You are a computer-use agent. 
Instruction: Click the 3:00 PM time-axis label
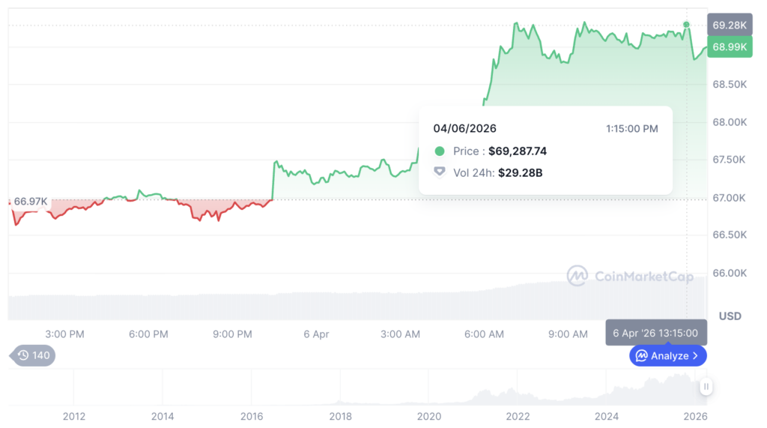pos(64,334)
